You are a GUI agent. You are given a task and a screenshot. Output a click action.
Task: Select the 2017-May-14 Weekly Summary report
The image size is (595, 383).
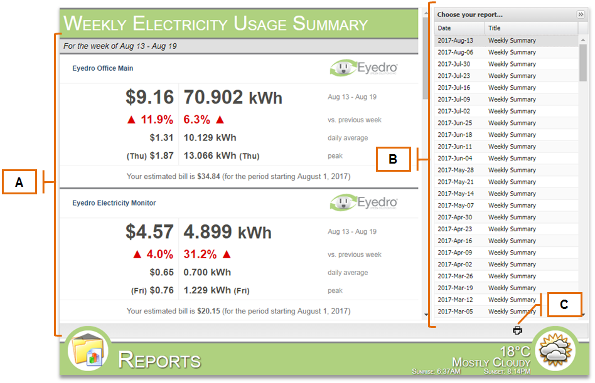click(x=507, y=193)
